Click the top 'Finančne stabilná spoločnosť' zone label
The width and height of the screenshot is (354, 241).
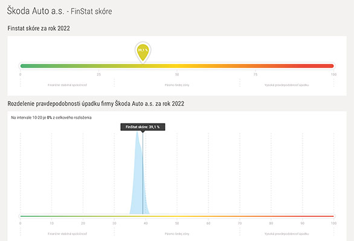tap(67, 85)
